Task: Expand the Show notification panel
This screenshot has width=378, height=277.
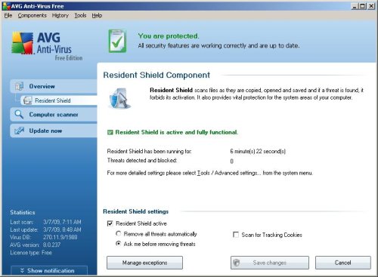Action: (x=49, y=270)
